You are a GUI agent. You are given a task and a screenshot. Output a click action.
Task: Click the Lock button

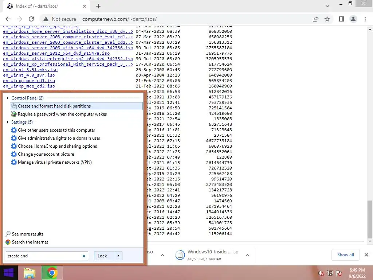(105, 256)
